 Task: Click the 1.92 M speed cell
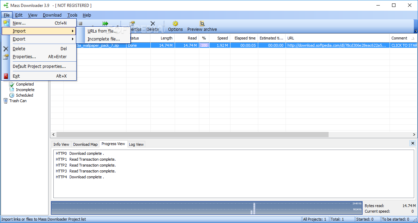click(x=220, y=45)
